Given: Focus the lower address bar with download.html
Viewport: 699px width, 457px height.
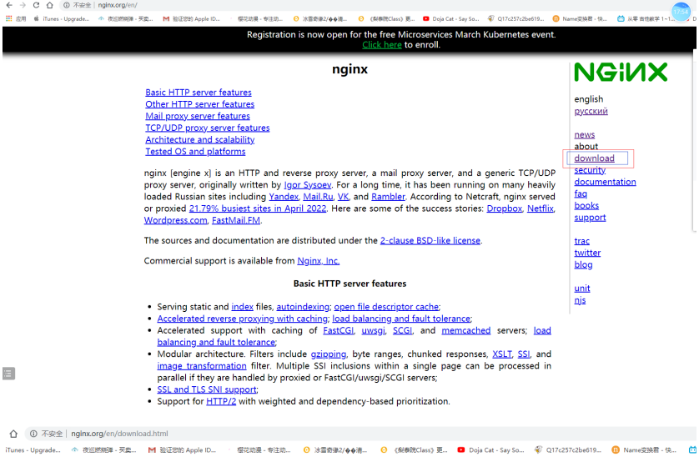Looking at the screenshot, I should (x=361, y=434).
